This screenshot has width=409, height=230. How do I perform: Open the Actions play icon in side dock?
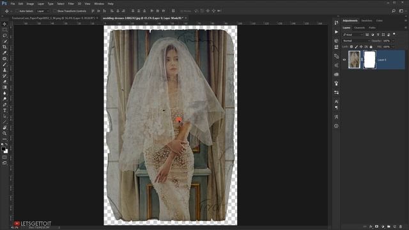336,32
